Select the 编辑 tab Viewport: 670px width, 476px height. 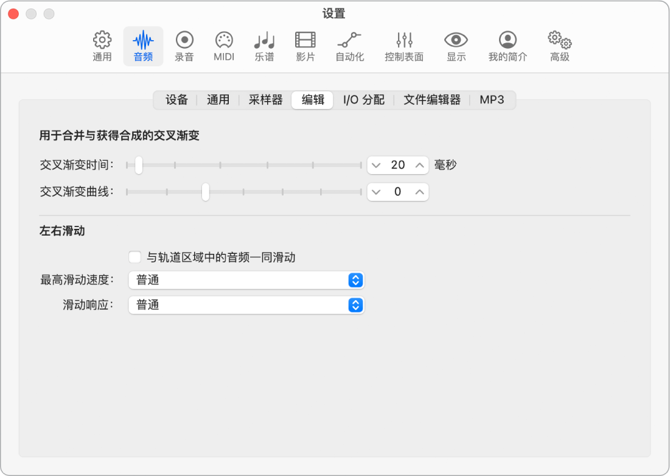(312, 100)
